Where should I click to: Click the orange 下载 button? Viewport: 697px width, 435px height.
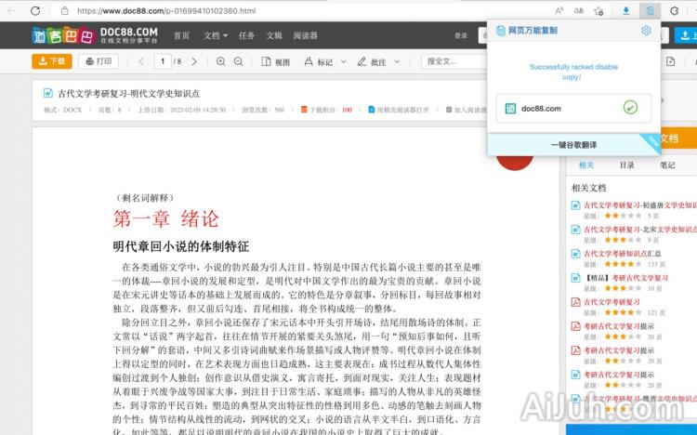point(51,61)
